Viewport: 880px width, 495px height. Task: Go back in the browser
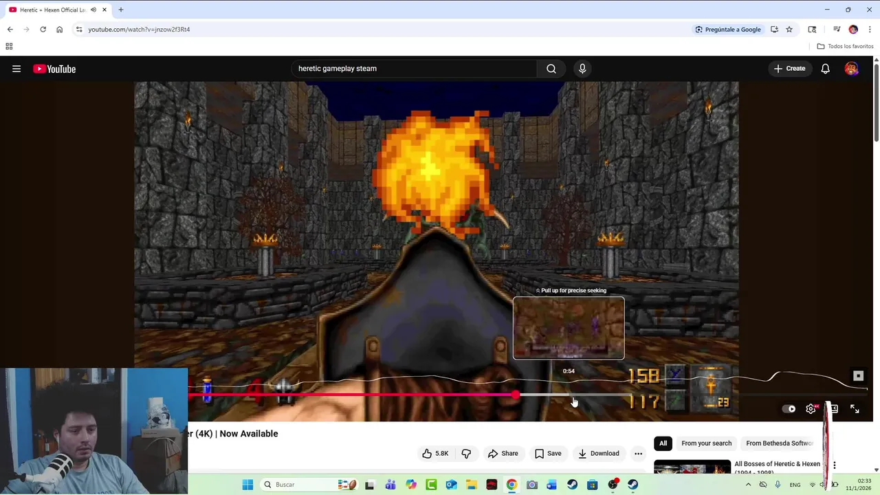[x=10, y=30]
